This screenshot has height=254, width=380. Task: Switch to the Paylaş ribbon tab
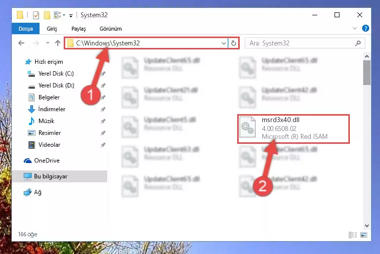pyautogui.click(x=79, y=29)
